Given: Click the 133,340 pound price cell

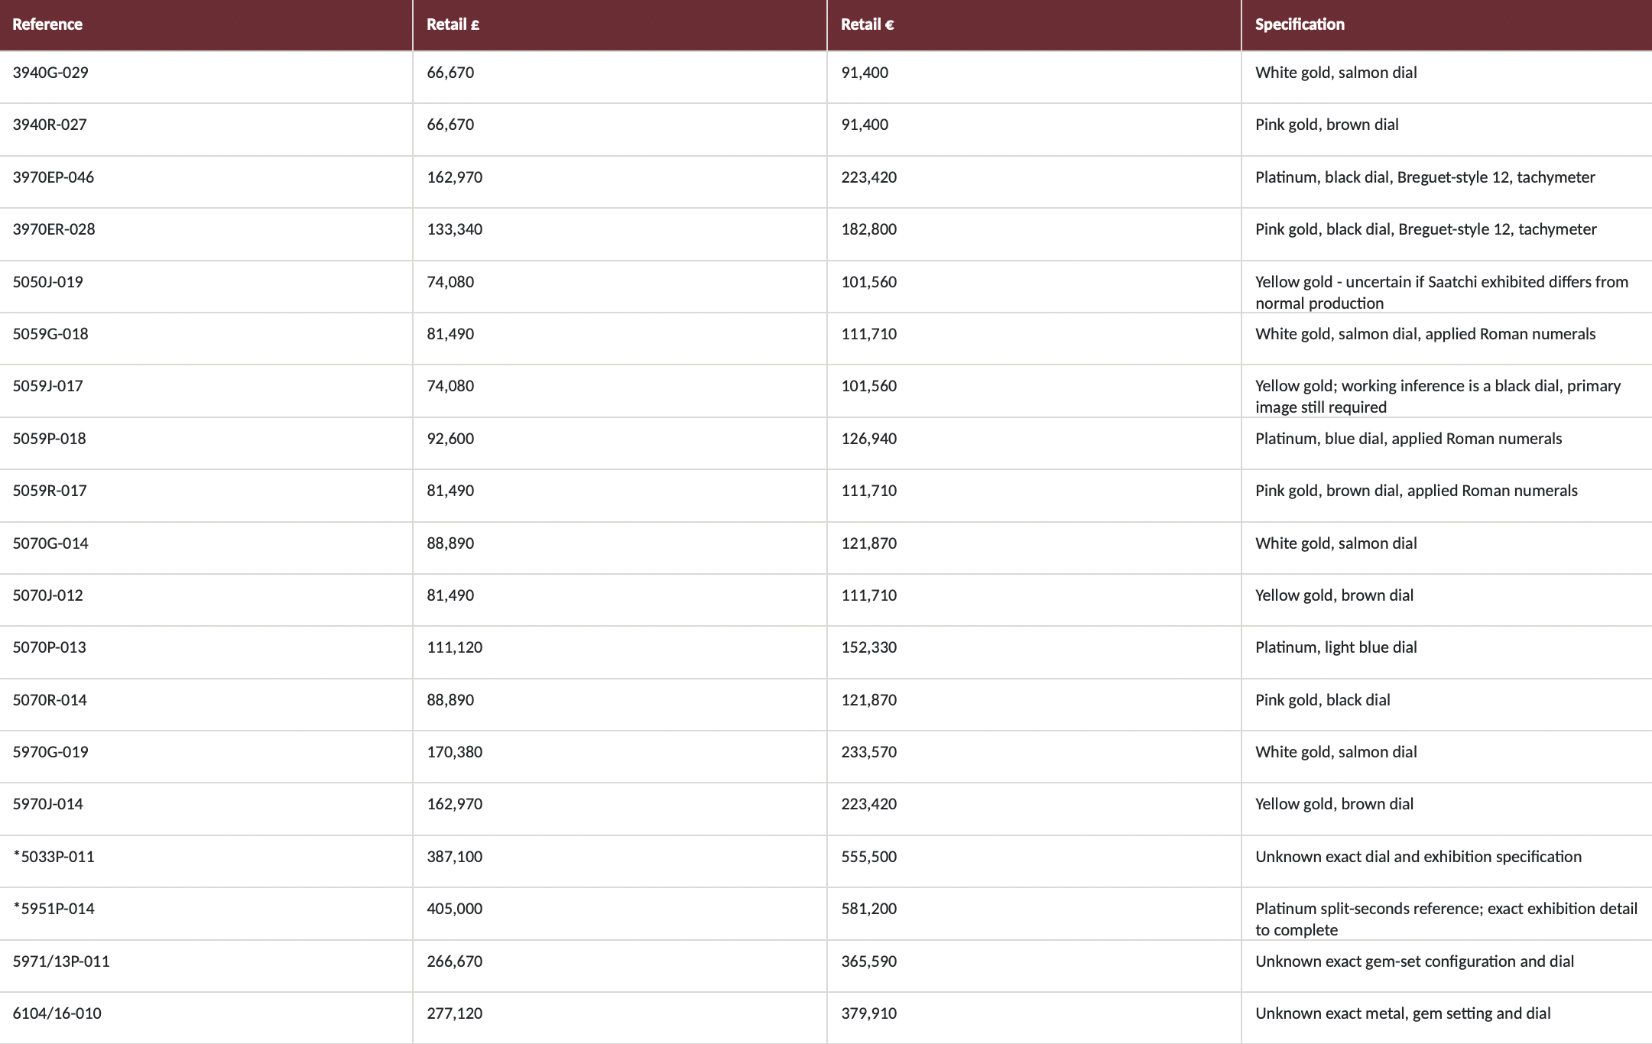Looking at the screenshot, I should [x=620, y=235].
